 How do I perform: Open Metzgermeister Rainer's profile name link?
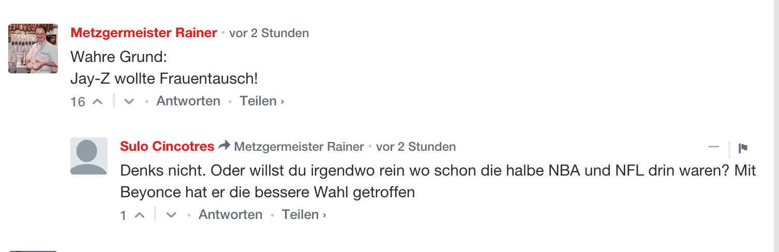144,33
